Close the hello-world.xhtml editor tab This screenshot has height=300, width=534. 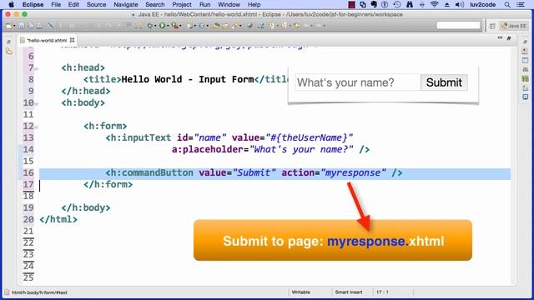pyautogui.click(x=73, y=40)
